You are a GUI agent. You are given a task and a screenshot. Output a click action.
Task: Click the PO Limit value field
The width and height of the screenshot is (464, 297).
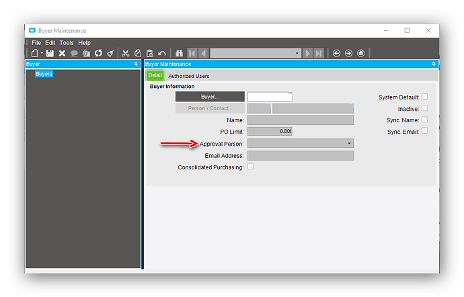[270, 131]
